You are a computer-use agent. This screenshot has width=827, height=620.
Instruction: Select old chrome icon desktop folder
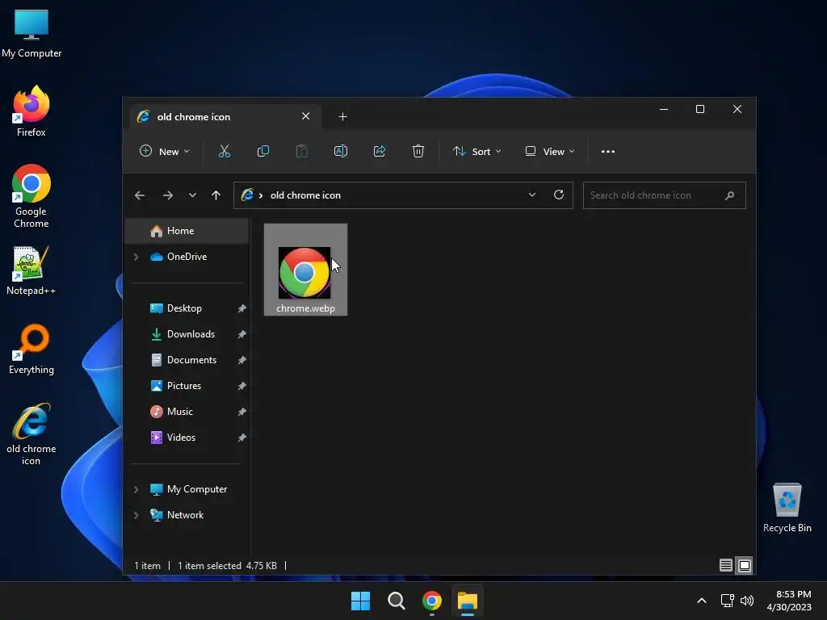(x=31, y=434)
